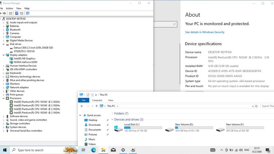Click the Help icon in Device Manager toolbar
Viewport: 274px width, 154px height.
point(16,13)
